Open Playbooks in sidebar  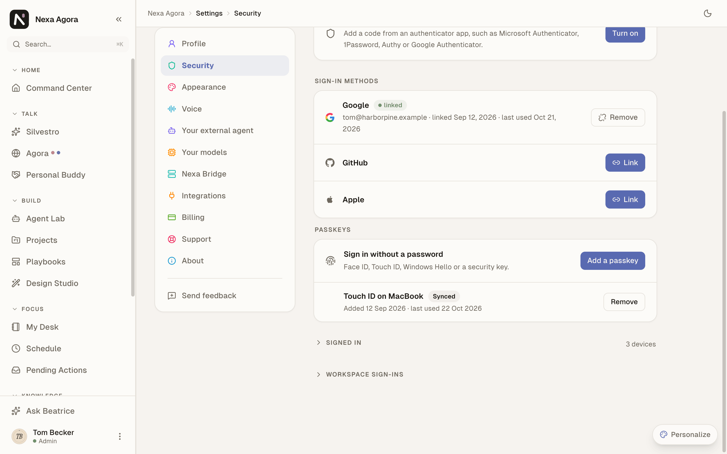coord(68,262)
